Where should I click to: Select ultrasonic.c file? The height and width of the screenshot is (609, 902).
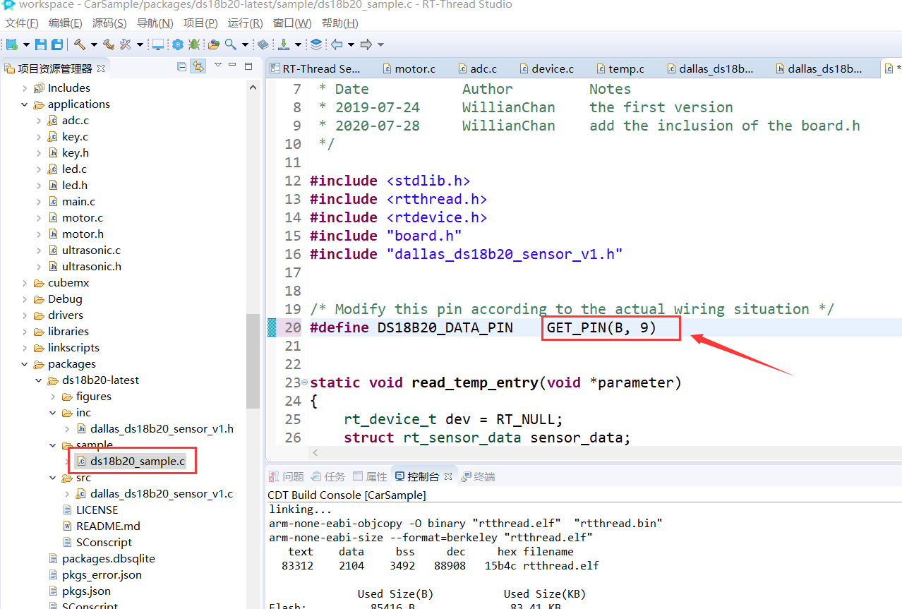click(x=91, y=250)
